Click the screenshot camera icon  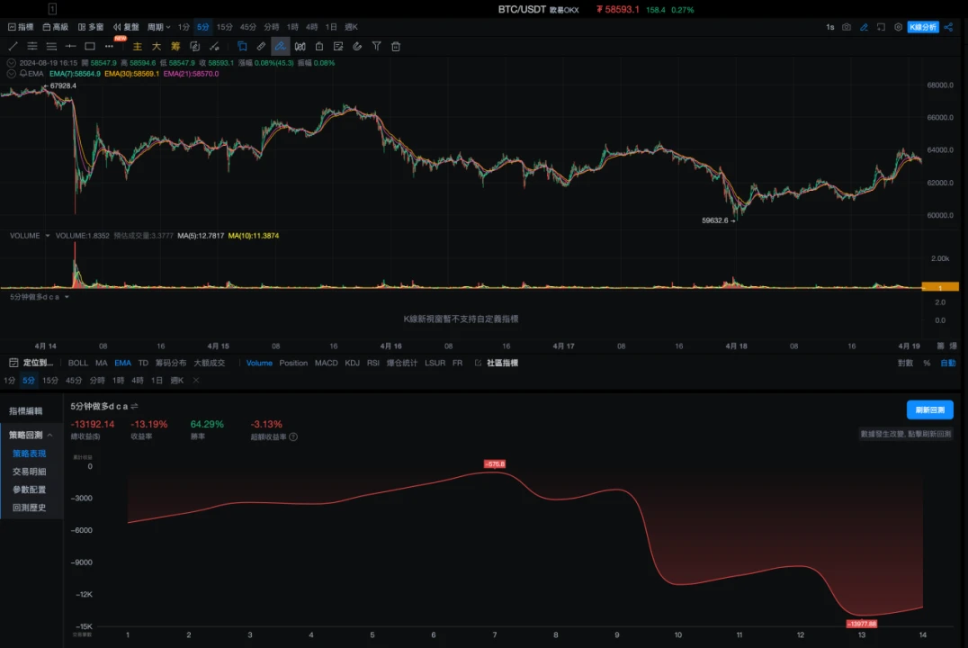[x=846, y=27]
